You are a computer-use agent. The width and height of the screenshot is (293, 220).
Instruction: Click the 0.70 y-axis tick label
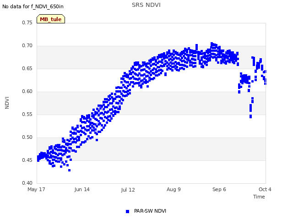[27, 46]
